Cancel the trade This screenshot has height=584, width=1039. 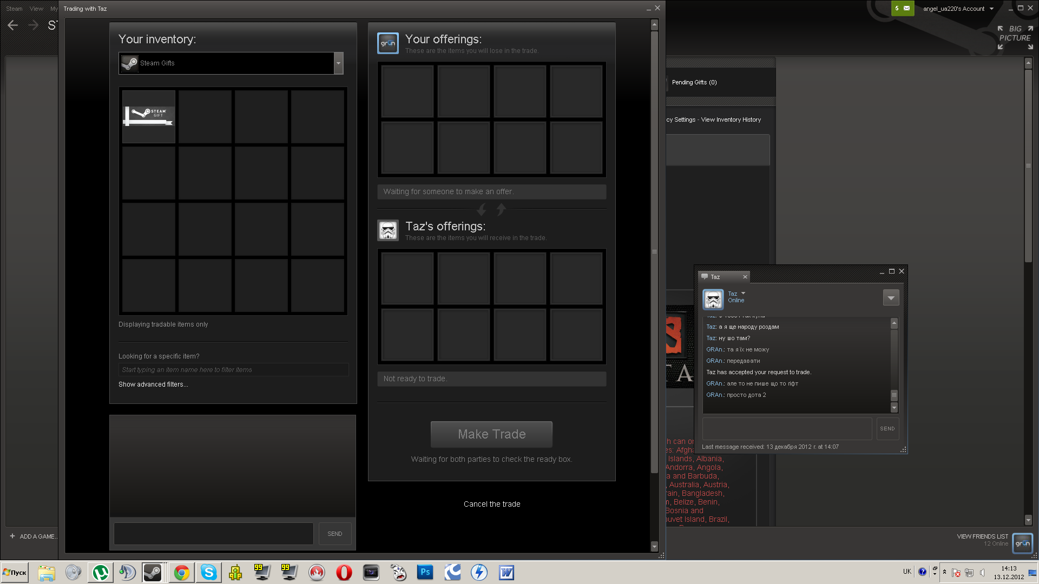pos(492,504)
